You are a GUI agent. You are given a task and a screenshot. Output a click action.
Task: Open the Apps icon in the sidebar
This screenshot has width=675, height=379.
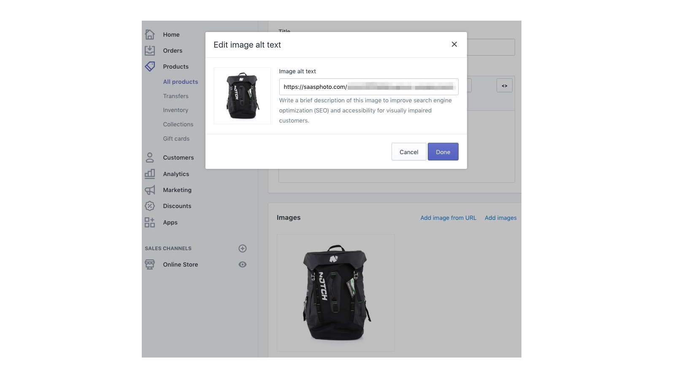pyautogui.click(x=150, y=222)
